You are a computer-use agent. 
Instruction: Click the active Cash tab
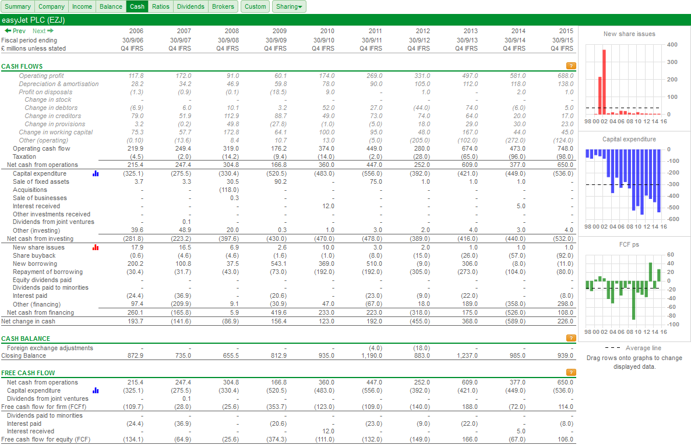click(x=137, y=6)
